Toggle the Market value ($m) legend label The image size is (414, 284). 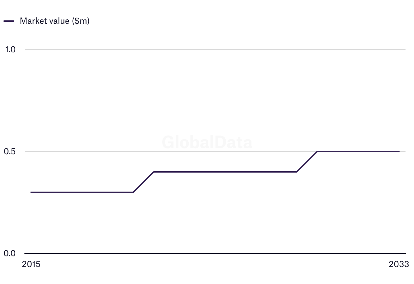pyautogui.click(x=55, y=21)
